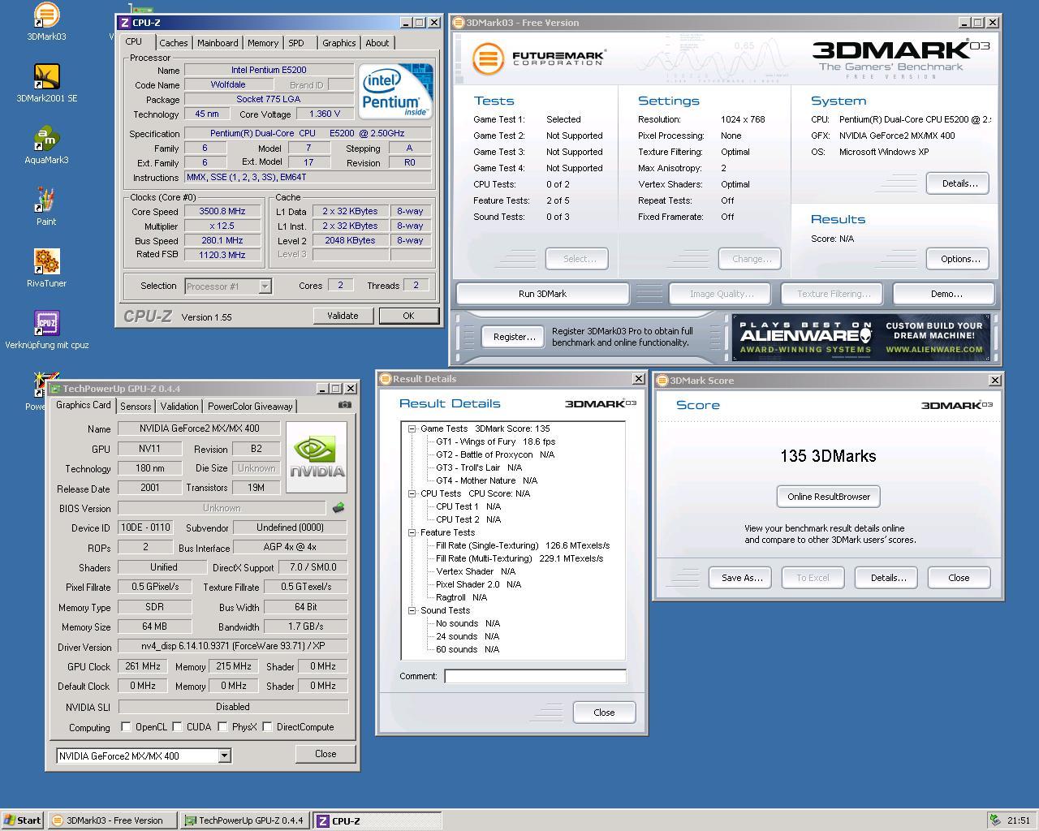The image size is (1039, 831).
Task: Click Comment input field in Result Details
Action: [535, 676]
